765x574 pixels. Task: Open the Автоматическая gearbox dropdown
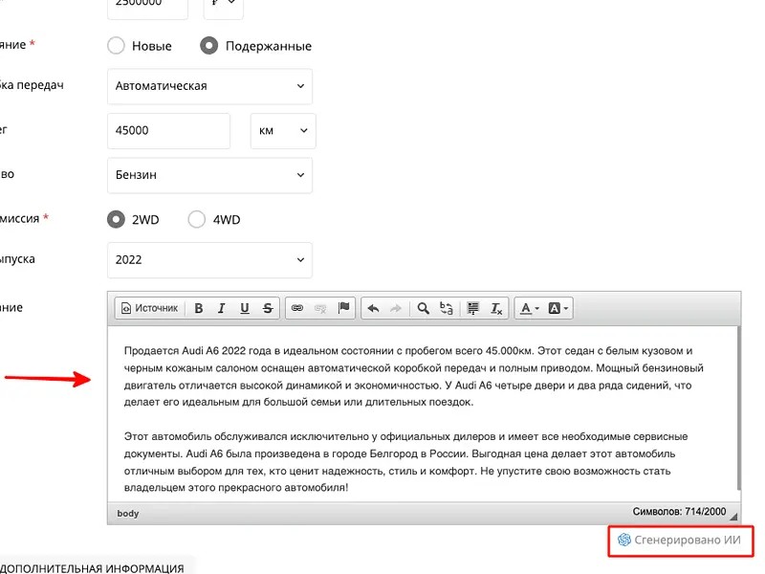[x=209, y=86]
